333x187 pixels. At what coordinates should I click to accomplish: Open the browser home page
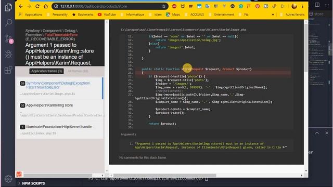pyautogui.click(x=46, y=6)
